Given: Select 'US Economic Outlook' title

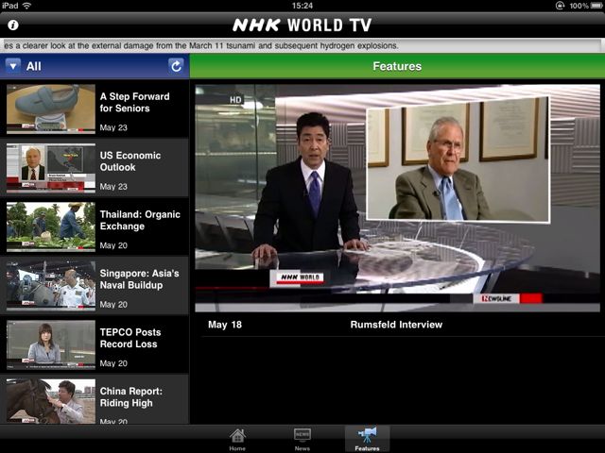Looking at the screenshot, I should coord(130,161).
